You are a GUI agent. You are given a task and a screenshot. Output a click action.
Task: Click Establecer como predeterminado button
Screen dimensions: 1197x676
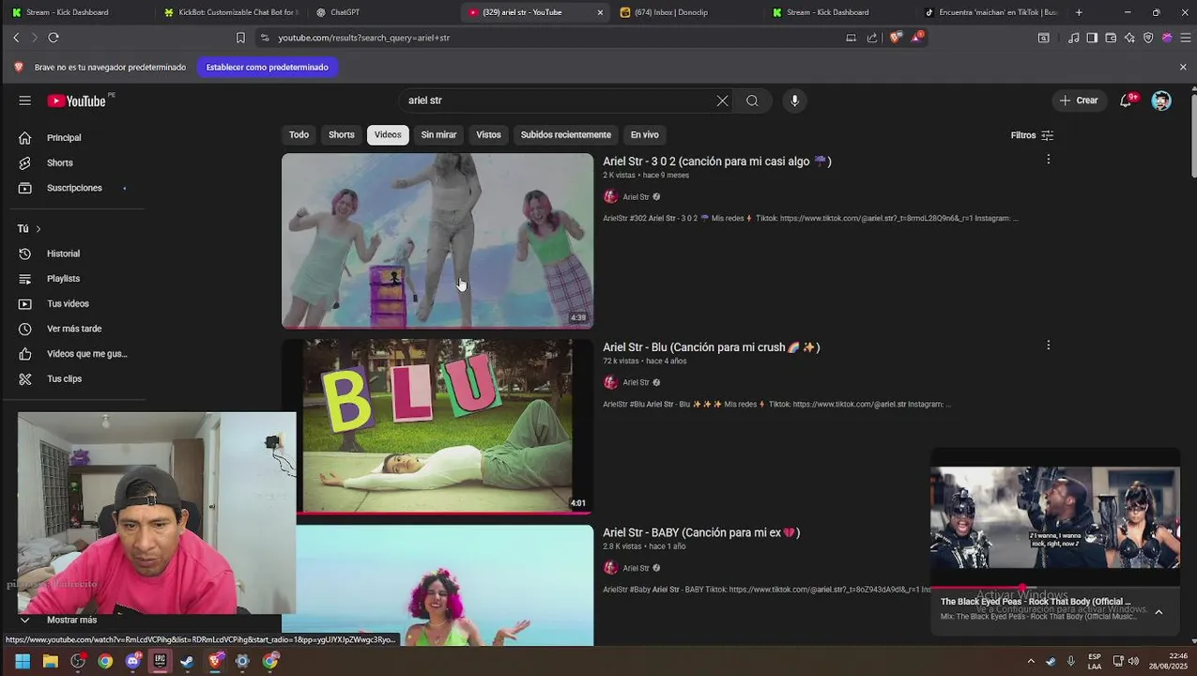pyautogui.click(x=267, y=68)
